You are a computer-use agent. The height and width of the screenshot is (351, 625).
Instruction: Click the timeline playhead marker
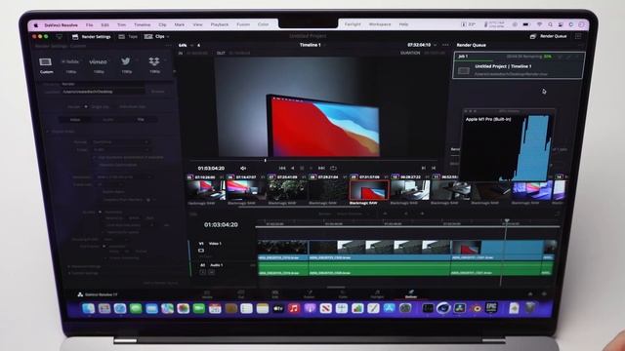click(507, 220)
